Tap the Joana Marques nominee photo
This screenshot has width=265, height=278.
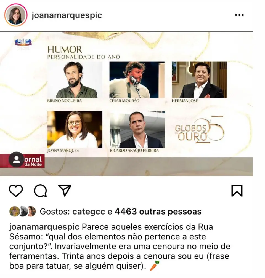point(75,129)
